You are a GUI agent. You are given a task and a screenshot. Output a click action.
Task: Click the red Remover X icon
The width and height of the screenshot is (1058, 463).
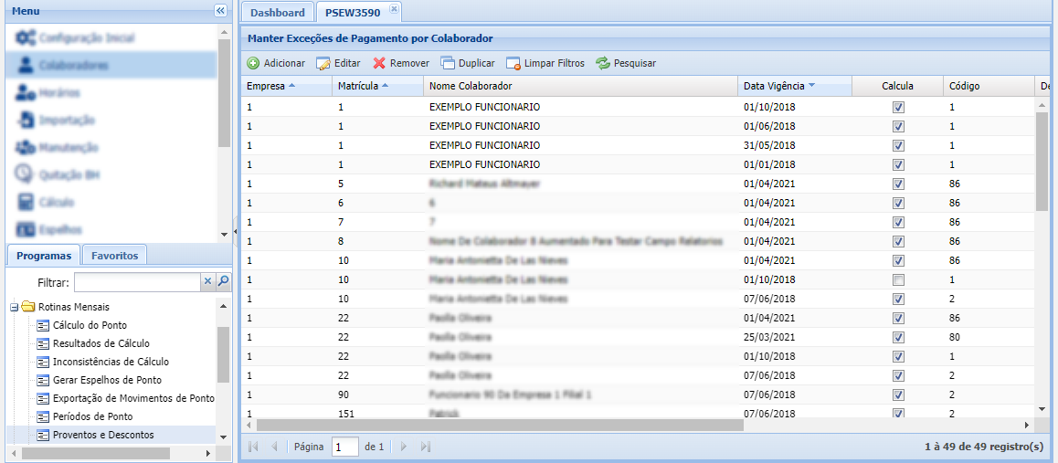[379, 64]
